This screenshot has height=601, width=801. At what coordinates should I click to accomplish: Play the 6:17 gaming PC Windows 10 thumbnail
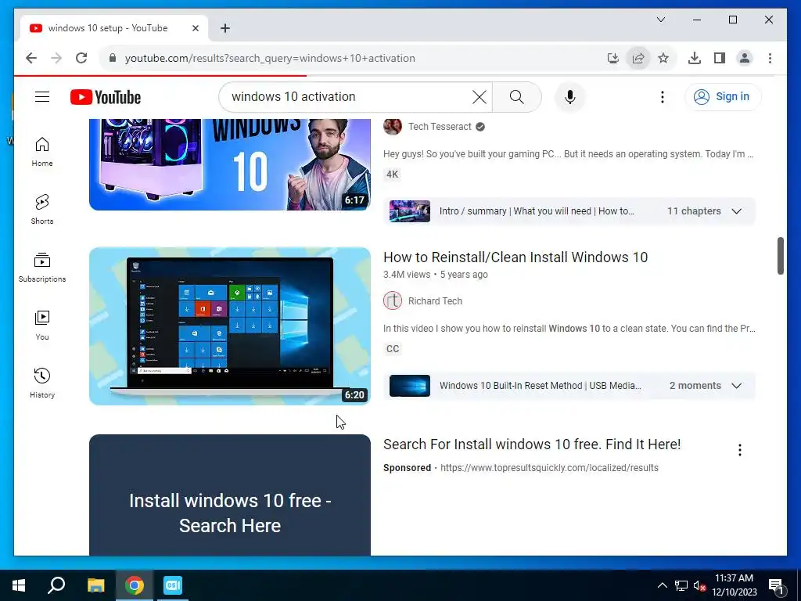[230, 164]
